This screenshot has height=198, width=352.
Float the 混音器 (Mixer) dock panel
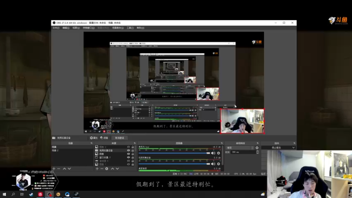[222, 143]
